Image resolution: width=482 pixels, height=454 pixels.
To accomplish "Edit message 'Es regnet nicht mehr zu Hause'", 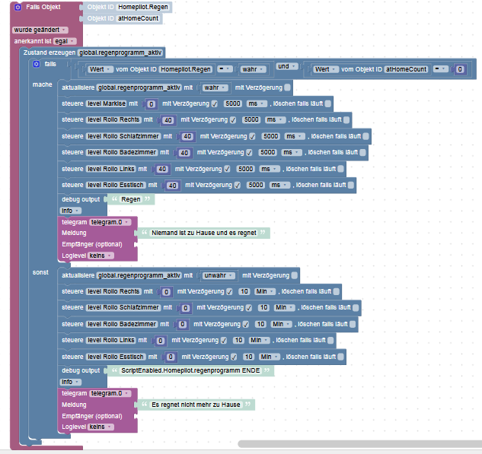I will (x=196, y=405).
